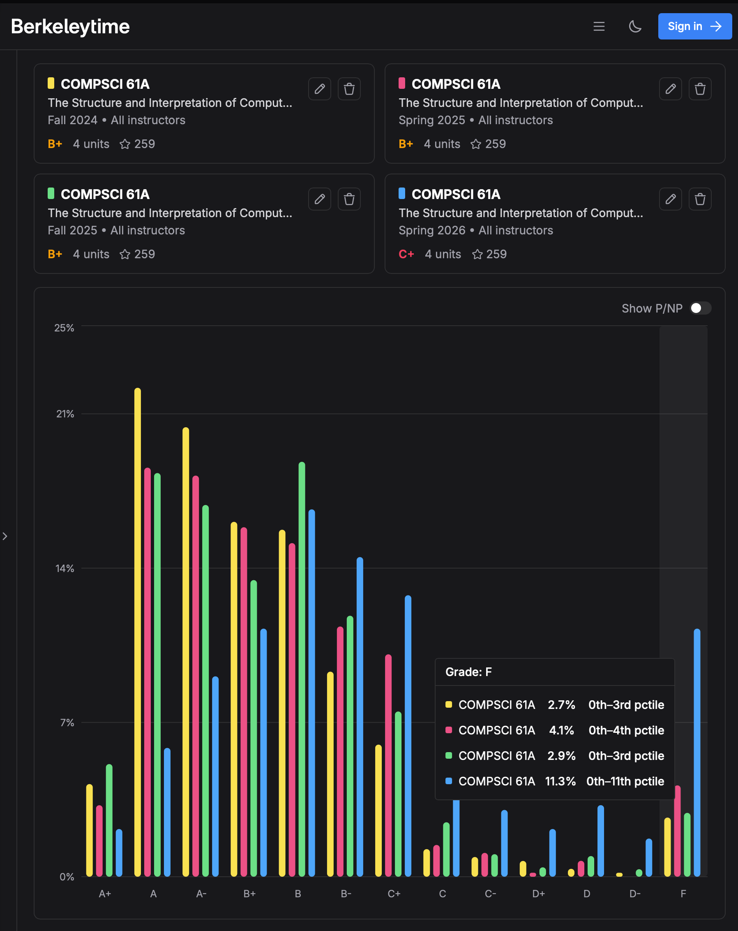The height and width of the screenshot is (931, 738).
Task: Click star rating icon on Fall 2025 card
Action: click(125, 254)
